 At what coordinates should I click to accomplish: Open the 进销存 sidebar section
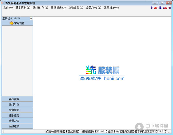click(17, 104)
